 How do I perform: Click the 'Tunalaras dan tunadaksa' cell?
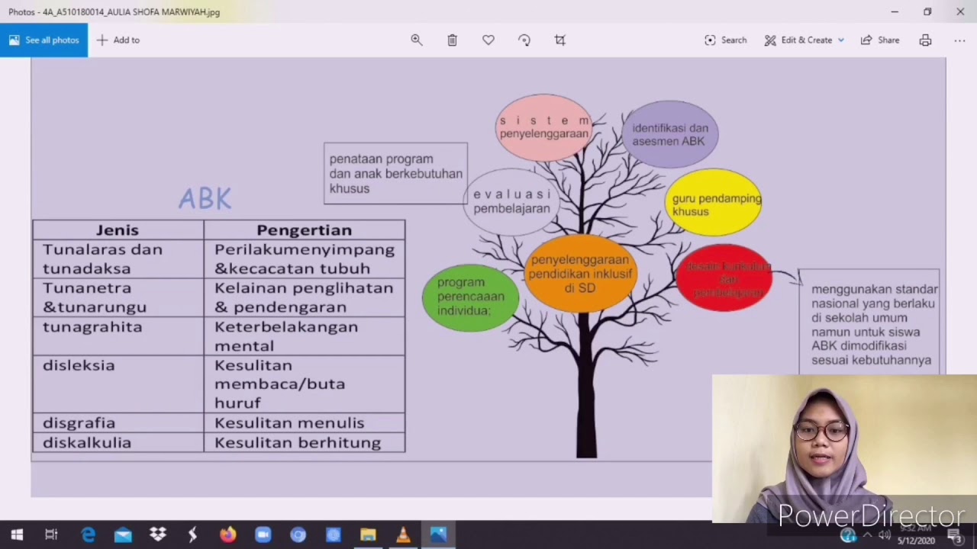[x=118, y=258]
